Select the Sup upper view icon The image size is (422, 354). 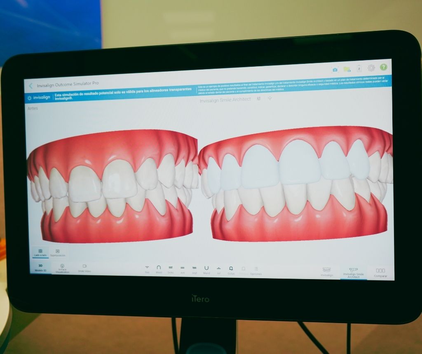coord(147,270)
